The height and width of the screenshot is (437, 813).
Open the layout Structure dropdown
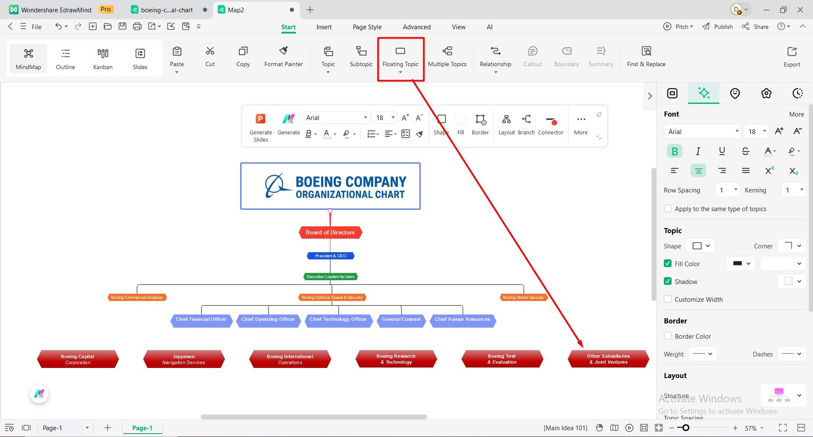click(783, 395)
